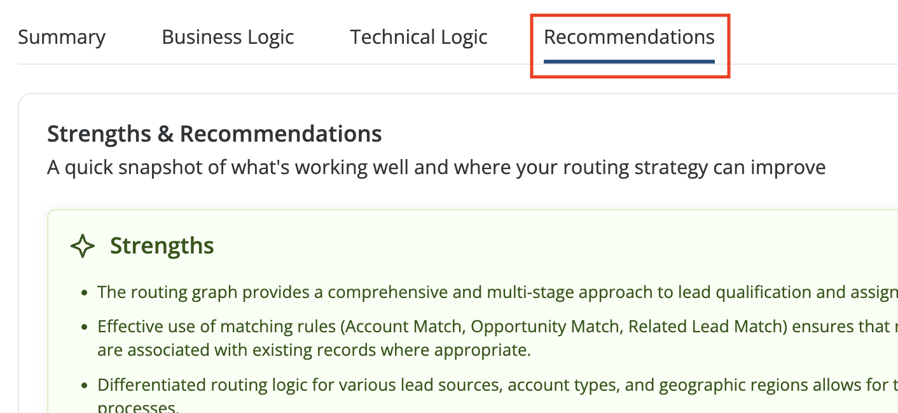Click the Strengths & Recommendations title
Image resolution: width=898 pixels, height=413 pixels.
click(214, 134)
